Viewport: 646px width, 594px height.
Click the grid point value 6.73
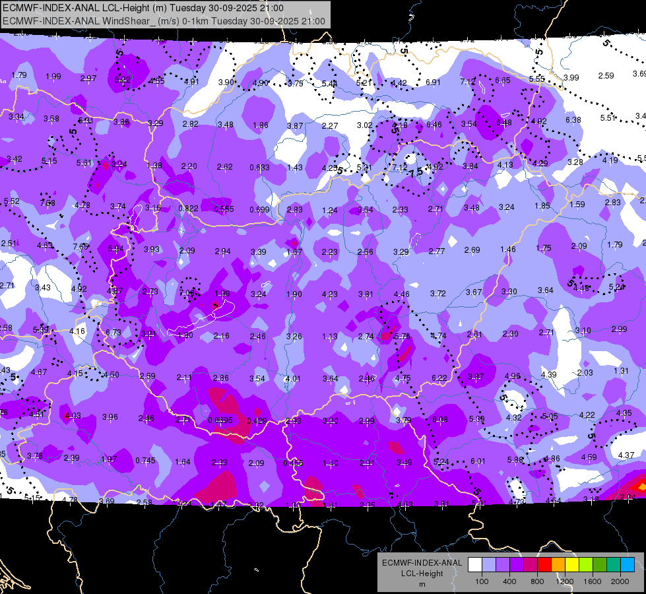pos(113,332)
